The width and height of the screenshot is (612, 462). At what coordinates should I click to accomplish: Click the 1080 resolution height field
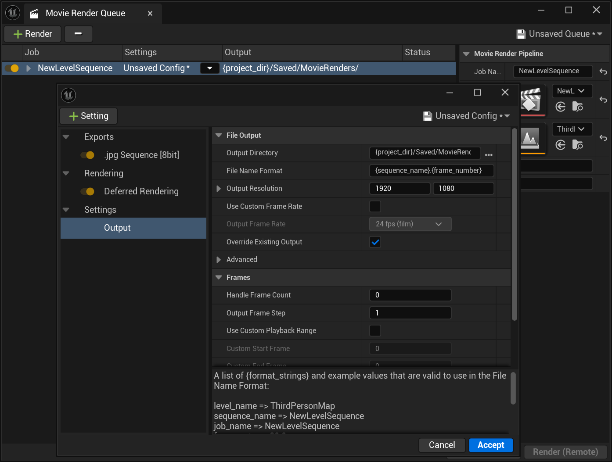(464, 188)
